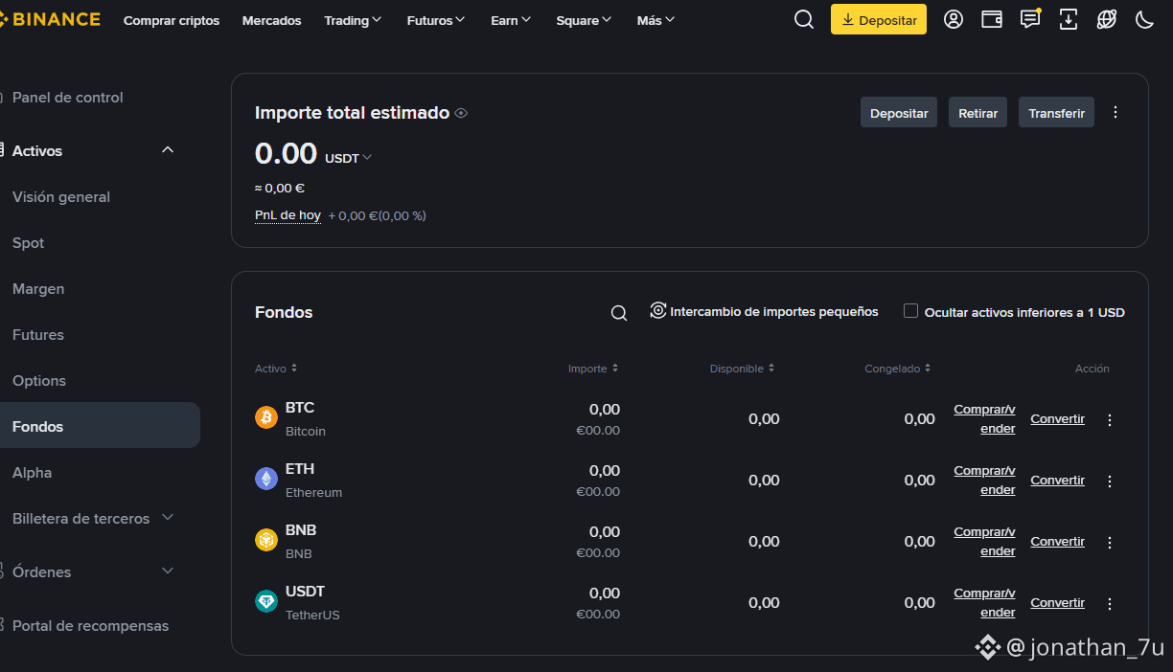Click the Bitcoin coin icon
This screenshot has height=672, width=1173.
(x=266, y=418)
